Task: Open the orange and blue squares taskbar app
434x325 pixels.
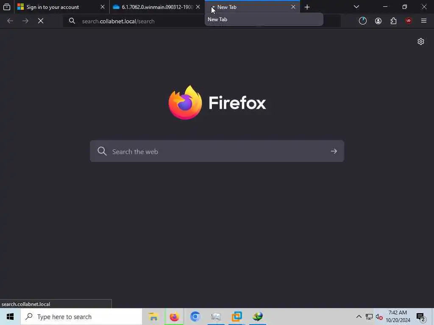Action: pyautogui.click(x=236, y=317)
